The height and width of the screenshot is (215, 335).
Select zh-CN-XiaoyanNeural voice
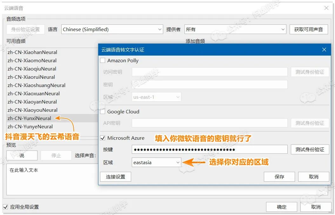[x=32, y=102]
